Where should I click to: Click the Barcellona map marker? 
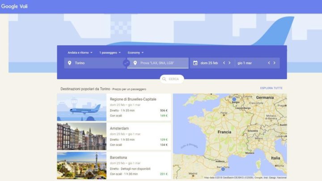(223, 169)
